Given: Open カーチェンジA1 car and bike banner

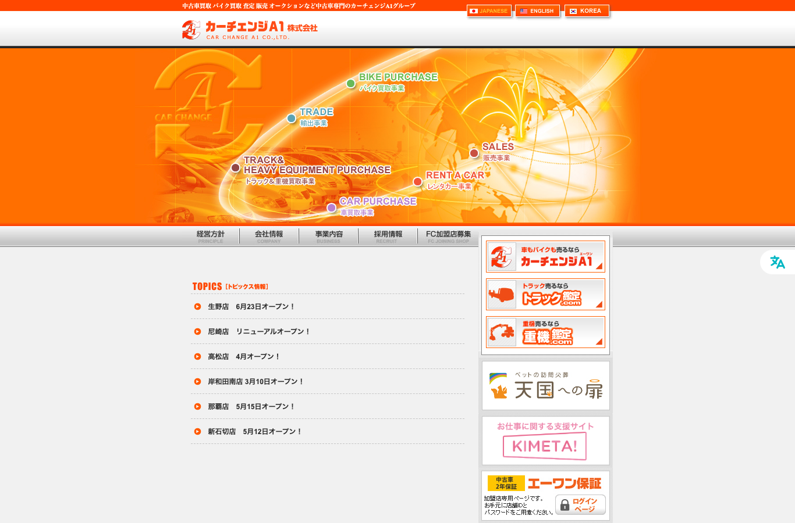Looking at the screenshot, I should (545, 257).
